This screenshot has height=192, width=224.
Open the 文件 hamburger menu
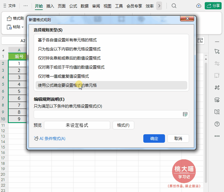pyautogui.click(x=9, y=6)
